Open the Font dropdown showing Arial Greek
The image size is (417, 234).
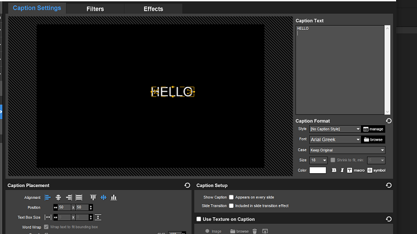point(335,139)
